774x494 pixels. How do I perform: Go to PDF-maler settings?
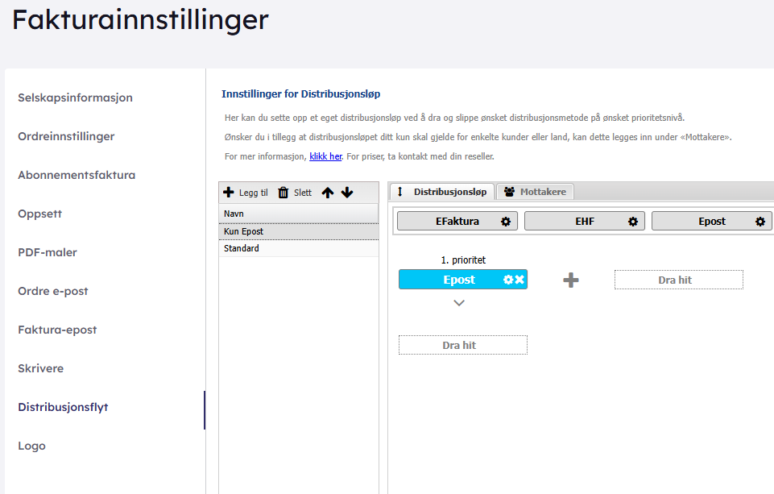[48, 252]
